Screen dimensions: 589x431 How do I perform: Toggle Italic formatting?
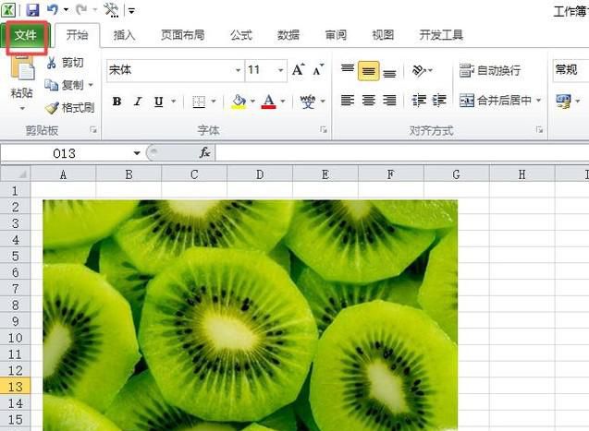click(138, 102)
